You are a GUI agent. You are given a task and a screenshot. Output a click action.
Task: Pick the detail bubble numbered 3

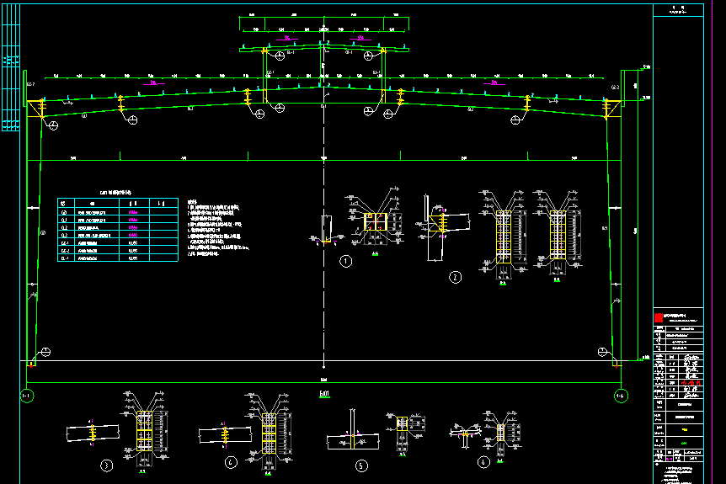pyautogui.click(x=106, y=465)
